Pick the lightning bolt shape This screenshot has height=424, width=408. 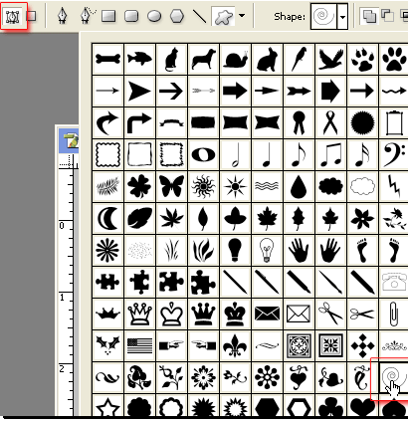(394, 186)
